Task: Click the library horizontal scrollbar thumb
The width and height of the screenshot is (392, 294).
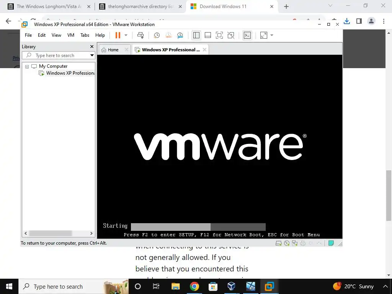Action: pyautogui.click(x=50, y=233)
